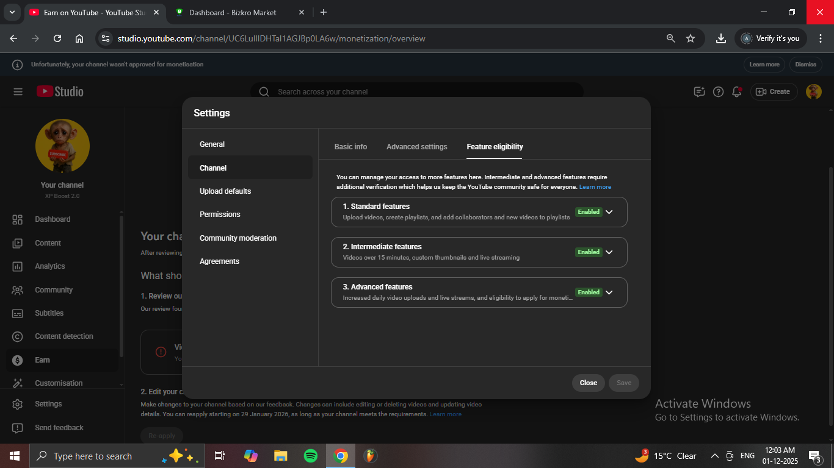This screenshot has height=468, width=834.
Task: Switch to the Basic info tab
Action: (x=350, y=147)
